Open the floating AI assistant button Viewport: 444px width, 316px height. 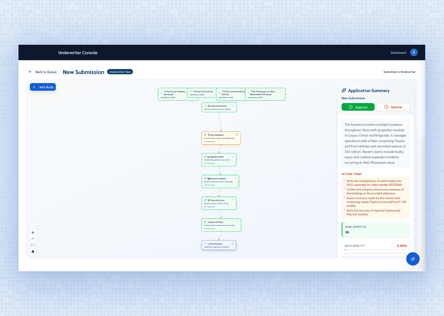(x=413, y=259)
